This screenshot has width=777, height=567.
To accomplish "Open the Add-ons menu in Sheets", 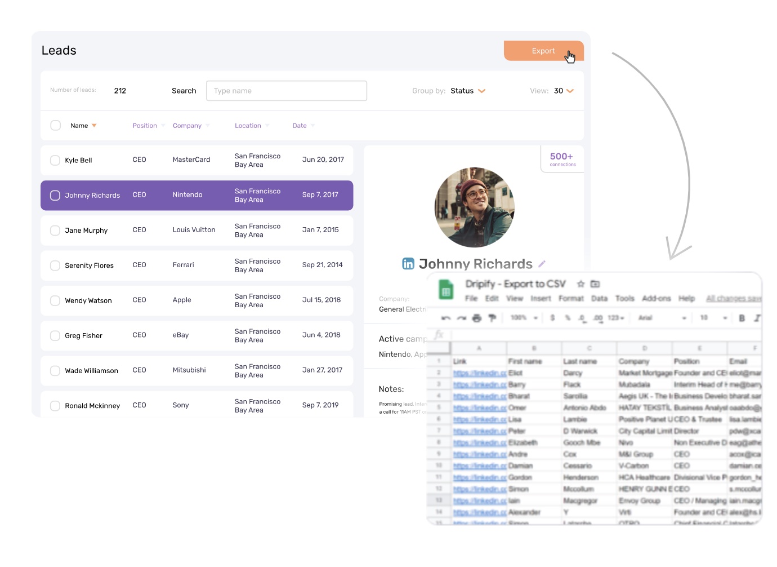I will [x=656, y=298].
